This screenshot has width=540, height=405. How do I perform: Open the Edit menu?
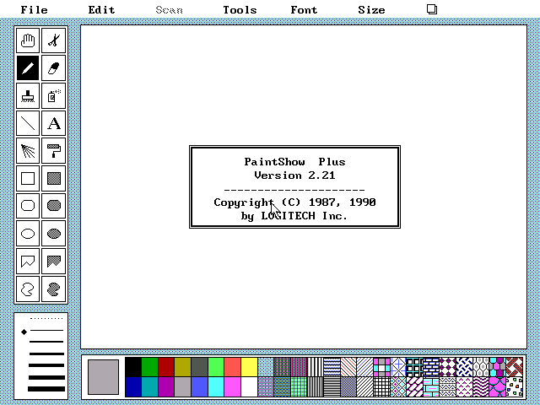tap(101, 9)
